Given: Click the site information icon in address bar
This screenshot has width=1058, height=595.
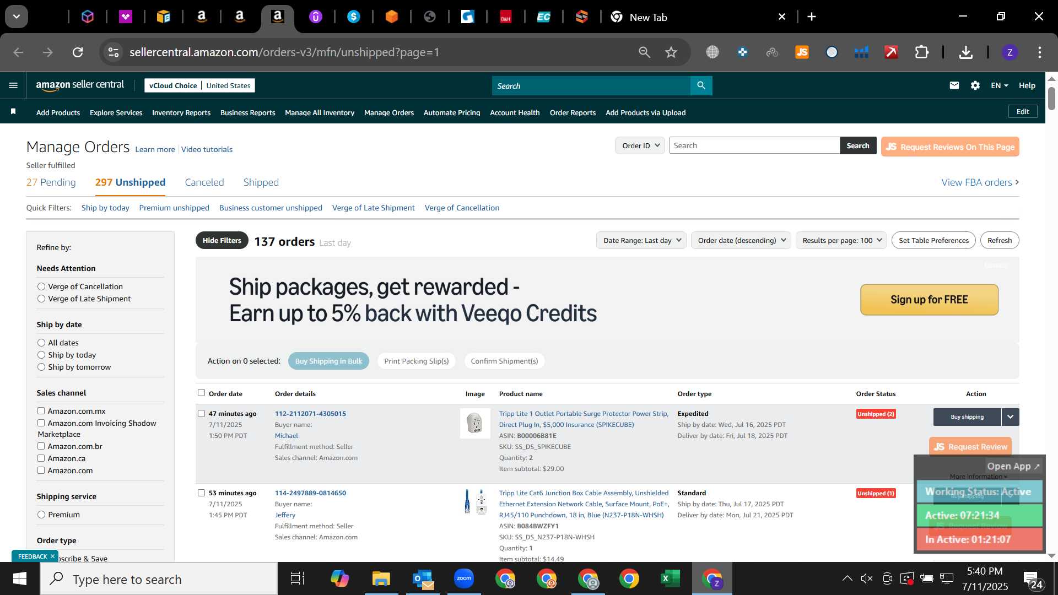Looking at the screenshot, I should [x=113, y=52].
